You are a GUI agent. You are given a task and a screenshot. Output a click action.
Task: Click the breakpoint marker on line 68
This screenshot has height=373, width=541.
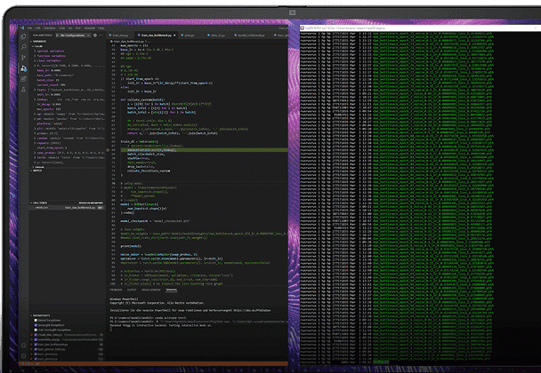point(109,150)
